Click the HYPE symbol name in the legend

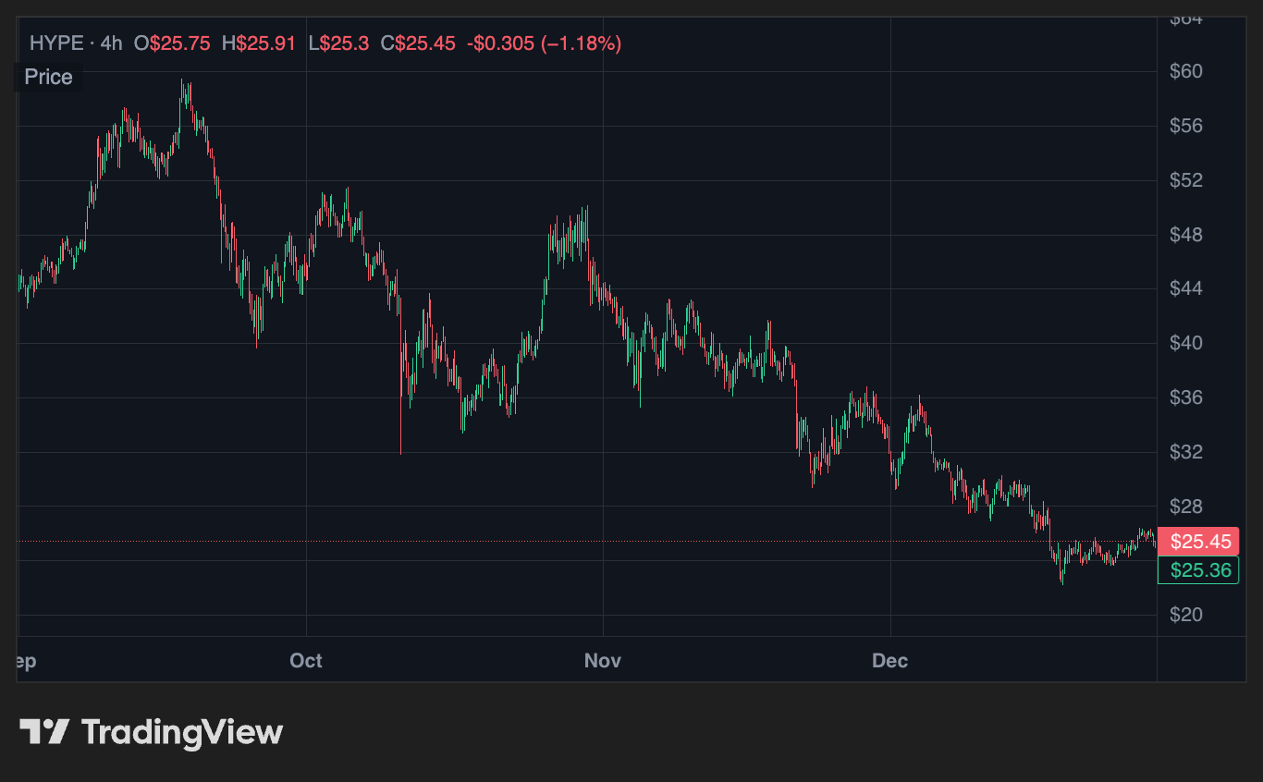coord(56,43)
